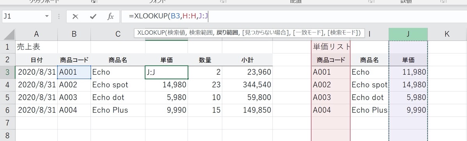Select column C header
Screen dimensions: 467x141
[x=118, y=34]
